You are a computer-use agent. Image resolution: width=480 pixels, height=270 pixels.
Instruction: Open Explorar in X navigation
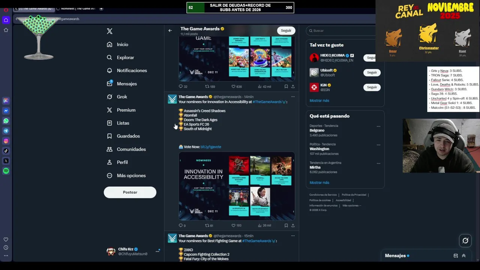pyautogui.click(x=120, y=57)
